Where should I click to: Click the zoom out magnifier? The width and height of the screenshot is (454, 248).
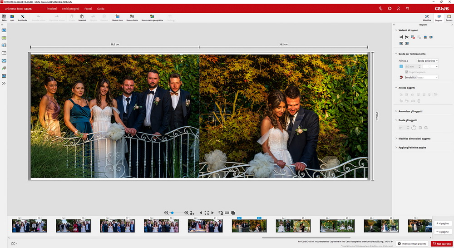(x=166, y=213)
